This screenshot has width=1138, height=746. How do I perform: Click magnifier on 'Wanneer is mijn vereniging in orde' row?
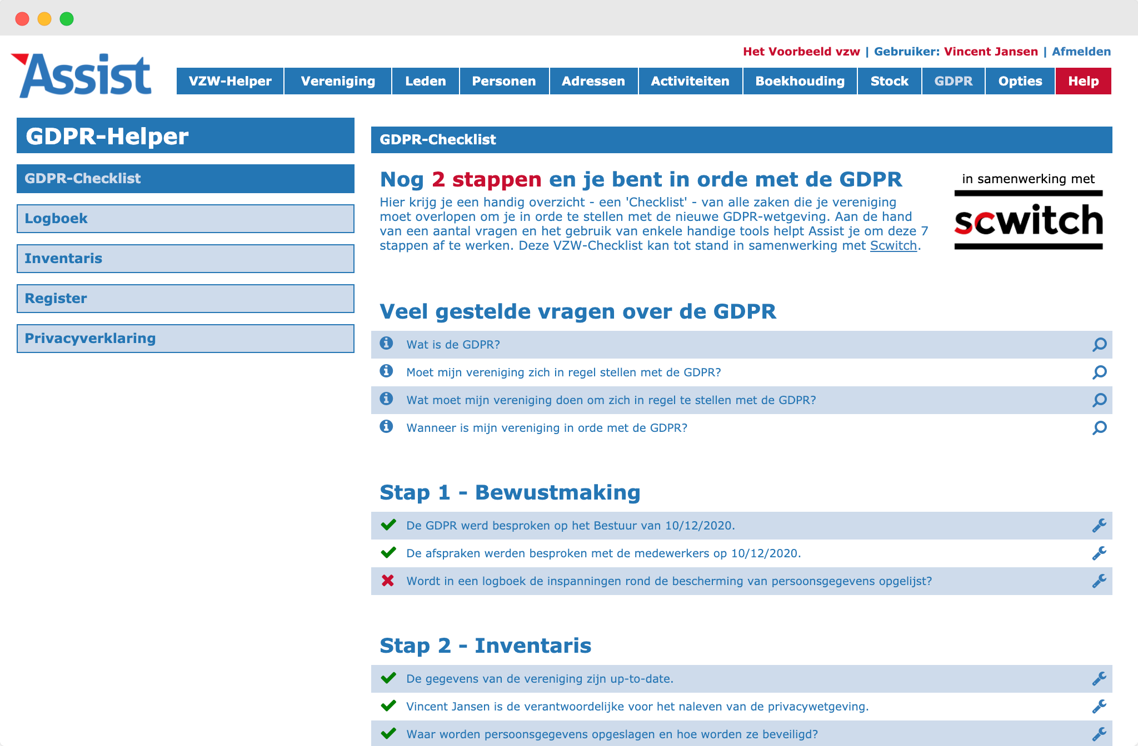pos(1099,428)
